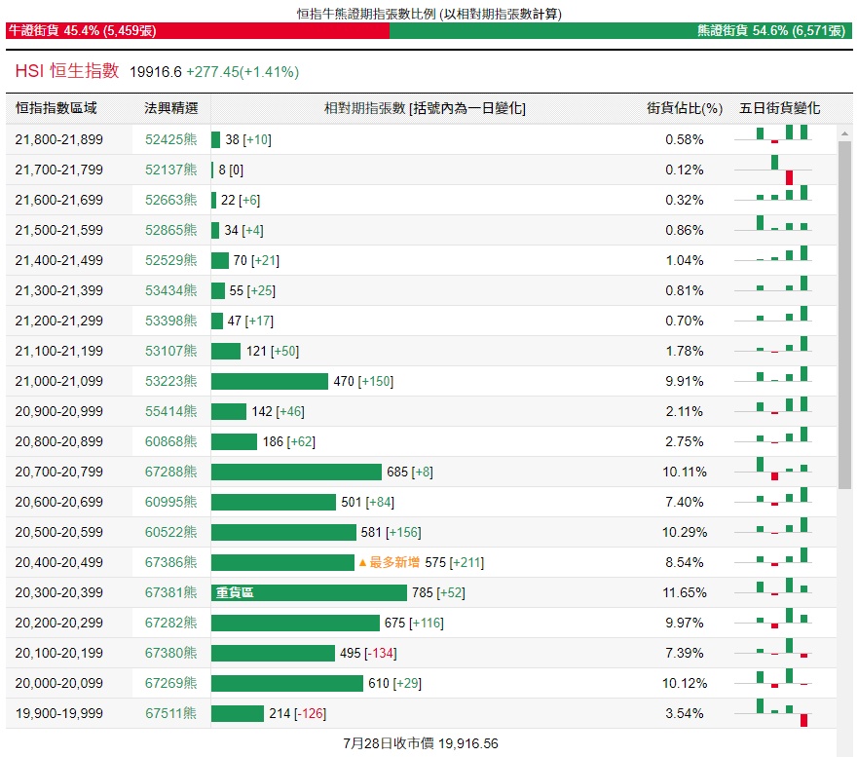The height and width of the screenshot is (757, 858).
Task: Click the 街貨佔比(%) column header
Action: pos(685,108)
